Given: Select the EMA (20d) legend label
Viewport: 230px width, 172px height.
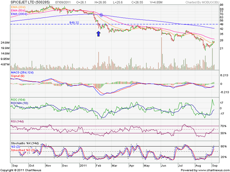Looking at the screenshot, I should coord(18,7).
